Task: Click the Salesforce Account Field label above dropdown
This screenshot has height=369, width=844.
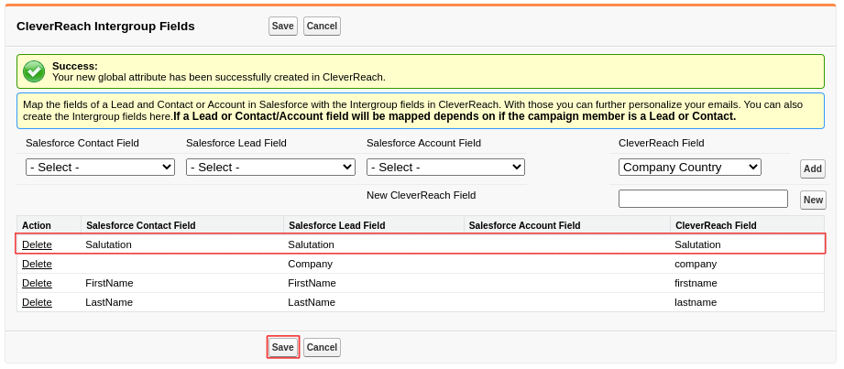Action: point(423,143)
